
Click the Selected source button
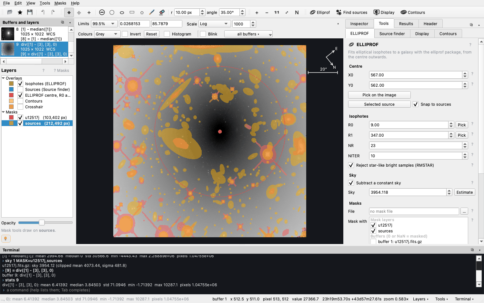pos(379,104)
